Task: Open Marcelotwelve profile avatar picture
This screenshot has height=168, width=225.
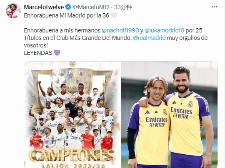Action: 13,11
